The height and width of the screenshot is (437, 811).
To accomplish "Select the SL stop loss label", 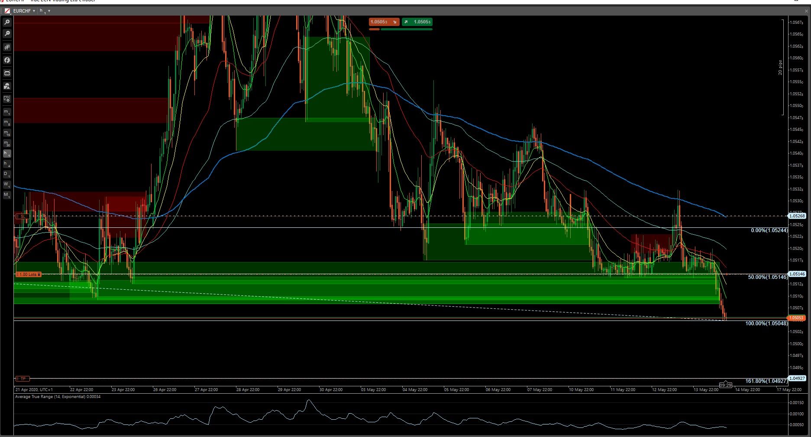I will pos(22,216).
